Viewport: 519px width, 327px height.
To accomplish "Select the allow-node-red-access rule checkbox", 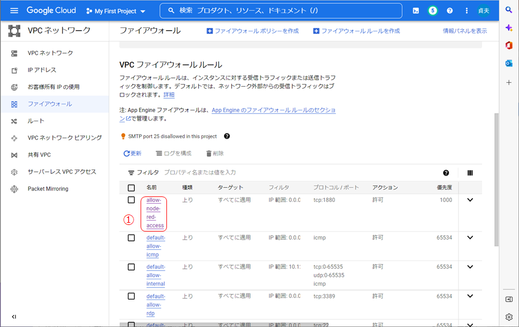I will point(131,200).
